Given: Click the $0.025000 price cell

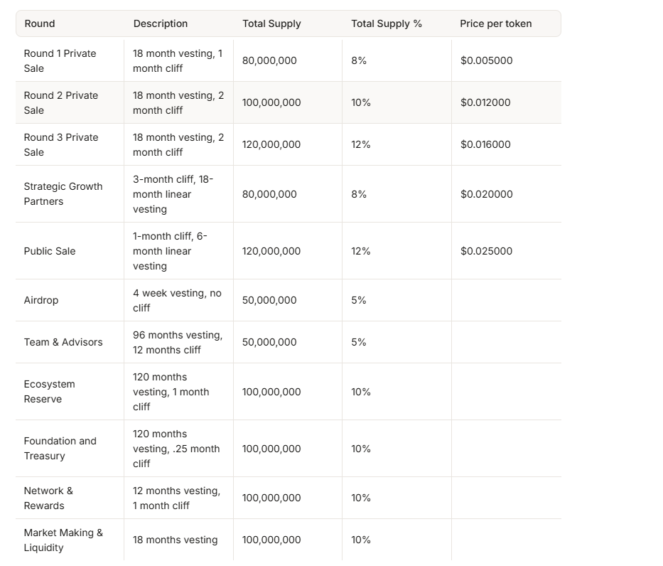Looking at the screenshot, I should coord(487,251).
